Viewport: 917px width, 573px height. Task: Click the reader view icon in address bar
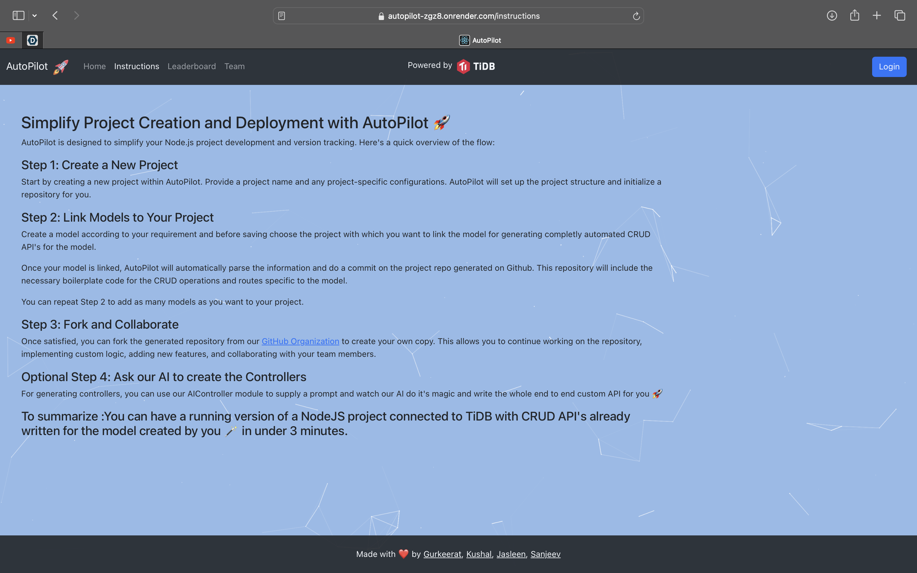coord(281,16)
